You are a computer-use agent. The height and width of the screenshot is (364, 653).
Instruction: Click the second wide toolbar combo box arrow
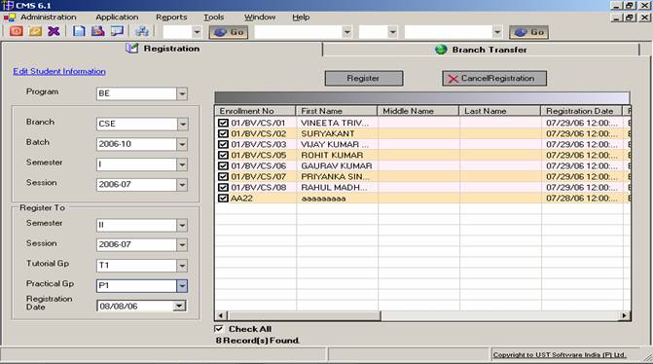497,32
